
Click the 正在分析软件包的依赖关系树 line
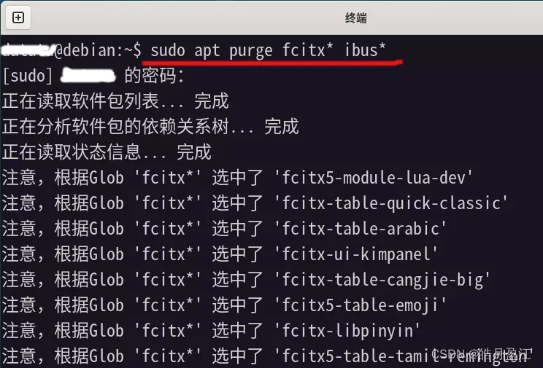click(x=150, y=127)
